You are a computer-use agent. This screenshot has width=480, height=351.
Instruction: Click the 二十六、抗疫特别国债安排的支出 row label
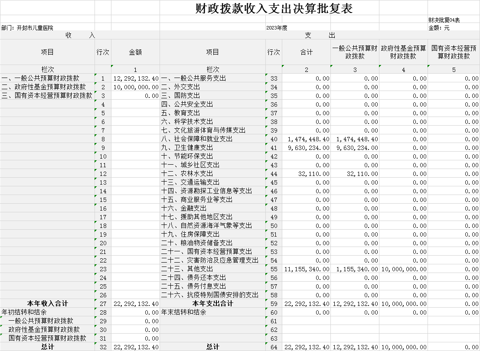(210, 295)
